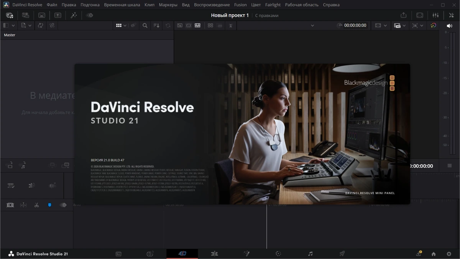Open the Media Pool panel icon
This screenshot has height=259, width=460.
(10, 15)
